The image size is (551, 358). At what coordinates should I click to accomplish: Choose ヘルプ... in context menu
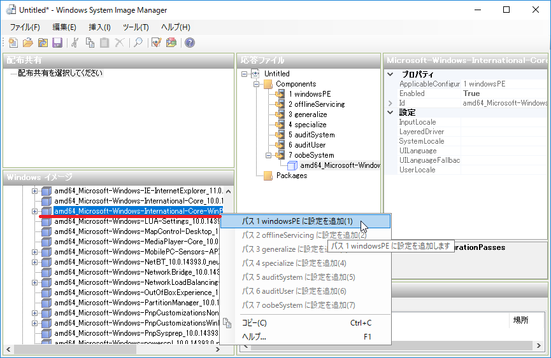[305, 337]
